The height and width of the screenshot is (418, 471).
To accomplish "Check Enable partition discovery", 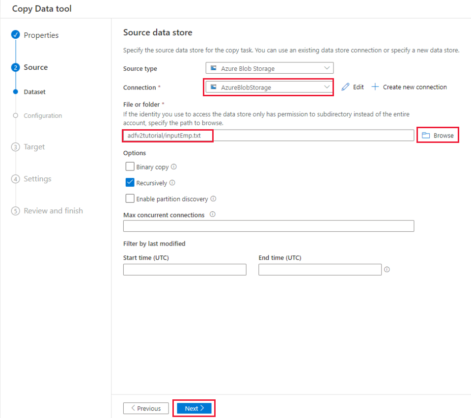I will coord(130,198).
